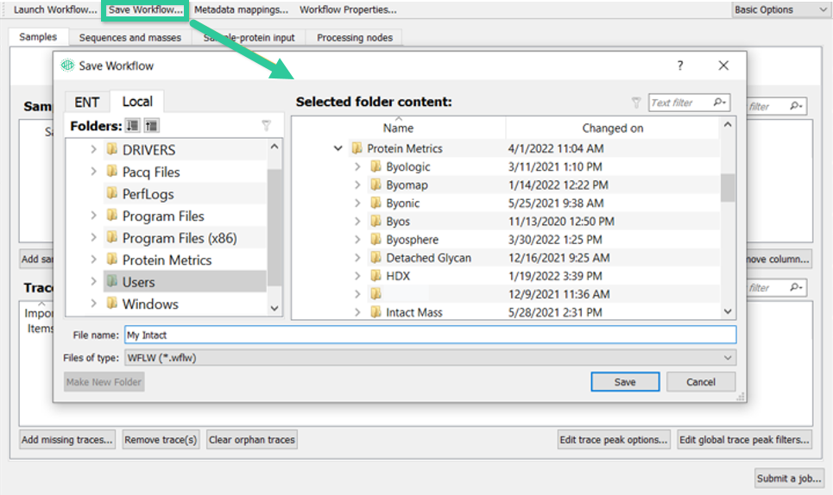This screenshot has height=495, width=833.
Task: Click the Cancel button
Action: tap(701, 382)
